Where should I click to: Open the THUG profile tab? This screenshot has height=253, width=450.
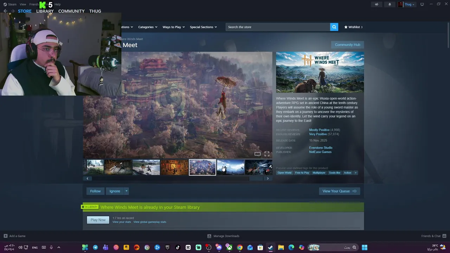pyautogui.click(x=95, y=11)
